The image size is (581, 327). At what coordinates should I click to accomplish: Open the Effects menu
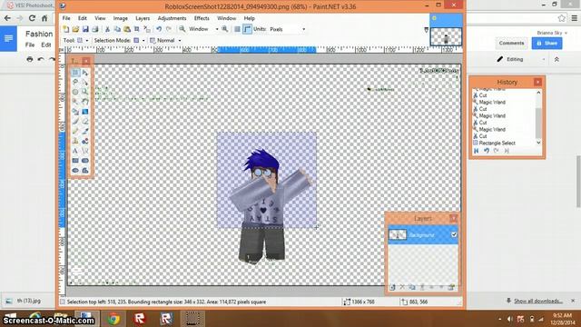point(202,18)
